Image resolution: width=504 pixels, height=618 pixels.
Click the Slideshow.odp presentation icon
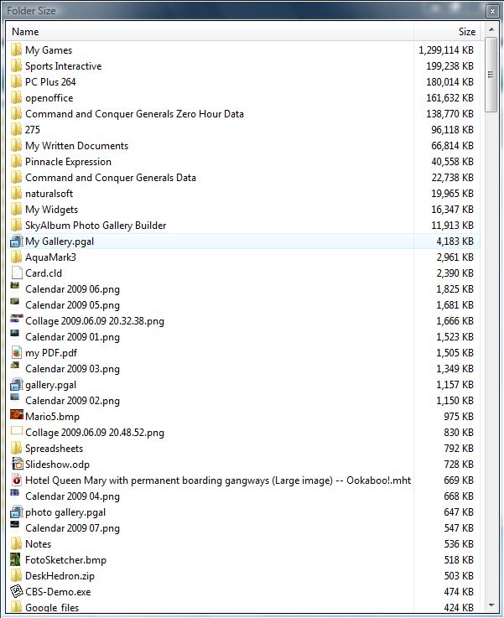(18, 464)
